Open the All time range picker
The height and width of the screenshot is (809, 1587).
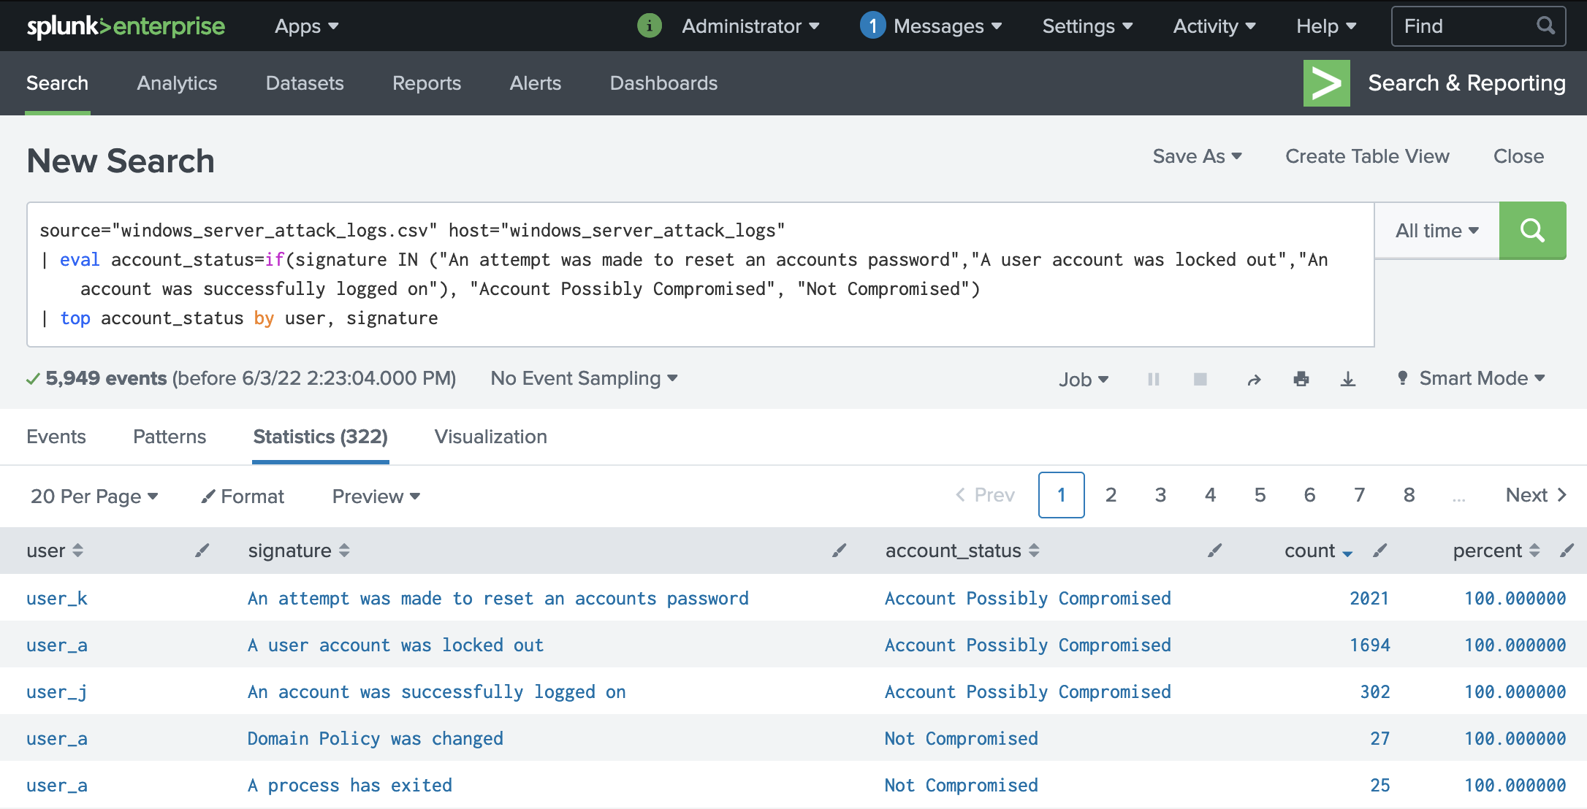pos(1436,231)
